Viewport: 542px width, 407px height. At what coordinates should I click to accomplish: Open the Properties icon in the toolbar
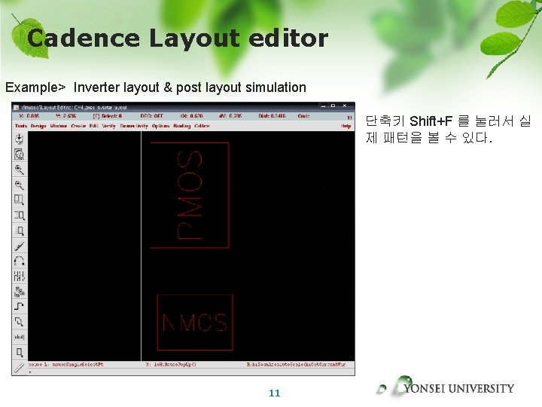[x=20, y=276]
